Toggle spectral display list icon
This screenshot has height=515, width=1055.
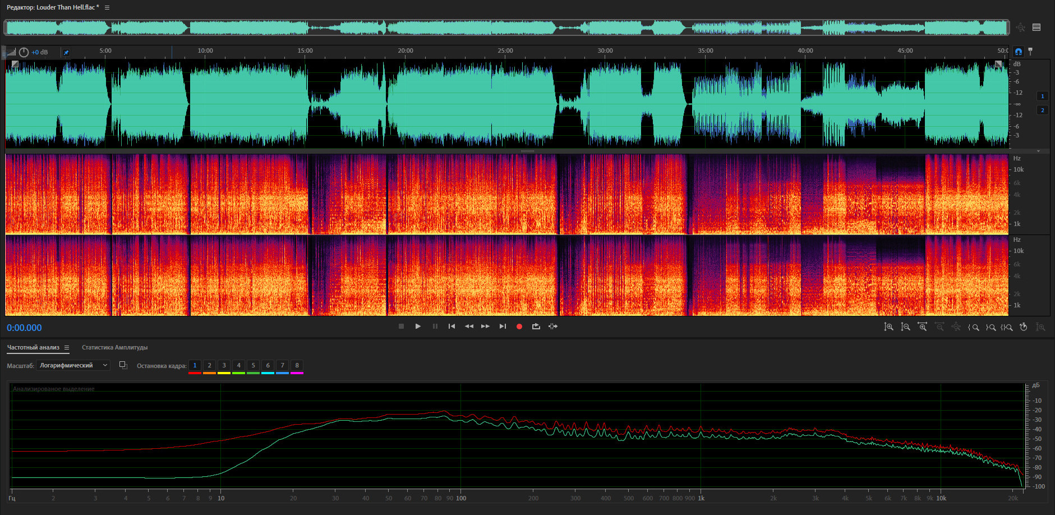point(1036,27)
